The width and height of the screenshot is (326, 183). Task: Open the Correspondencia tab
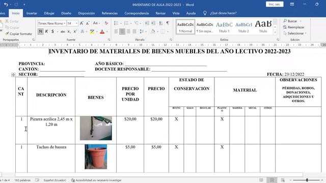point(137,13)
